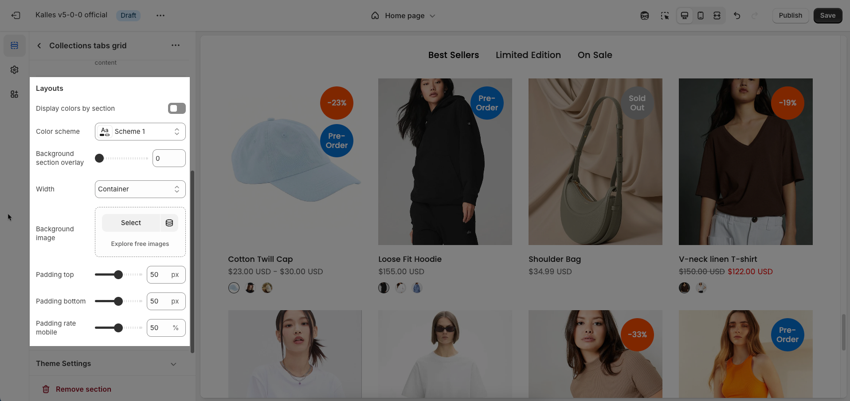Image resolution: width=850 pixels, height=401 pixels.
Task: Click the Cotton Twill Cap product title
Action: click(x=260, y=259)
